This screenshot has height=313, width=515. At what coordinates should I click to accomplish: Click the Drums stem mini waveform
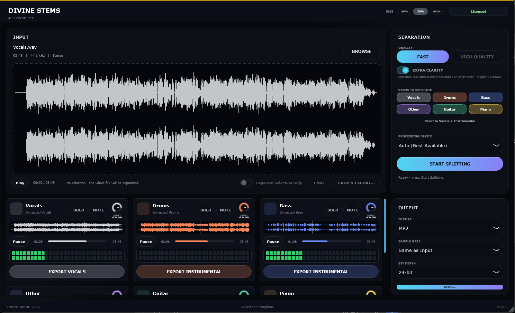[194, 227]
